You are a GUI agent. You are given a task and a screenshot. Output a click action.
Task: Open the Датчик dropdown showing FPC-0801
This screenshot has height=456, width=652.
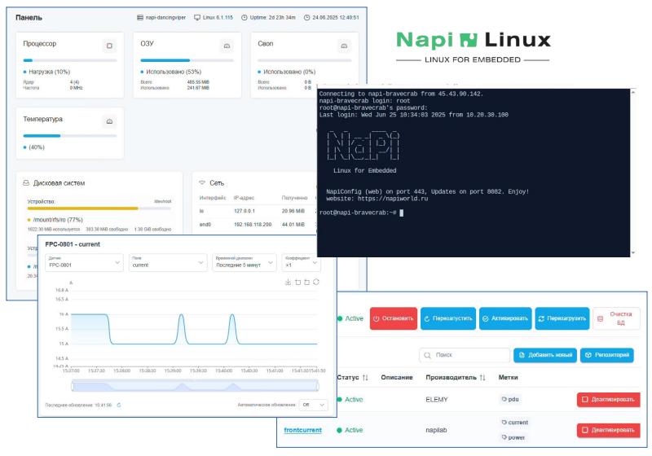coord(83,262)
